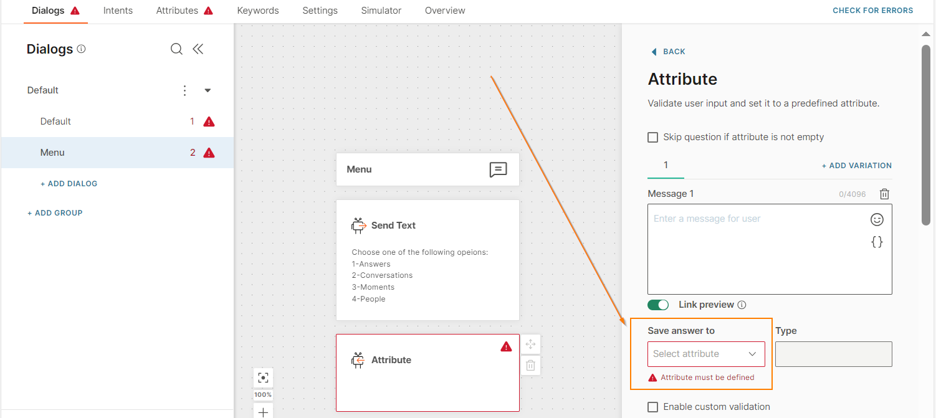This screenshot has height=418, width=936.
Task: Switch to the Intents tab
Action: coord(118,11)
